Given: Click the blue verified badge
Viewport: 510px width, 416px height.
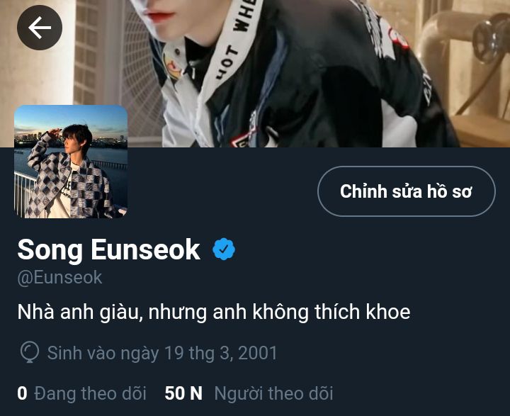Looking at the screenshot, I should click(224, 249).
